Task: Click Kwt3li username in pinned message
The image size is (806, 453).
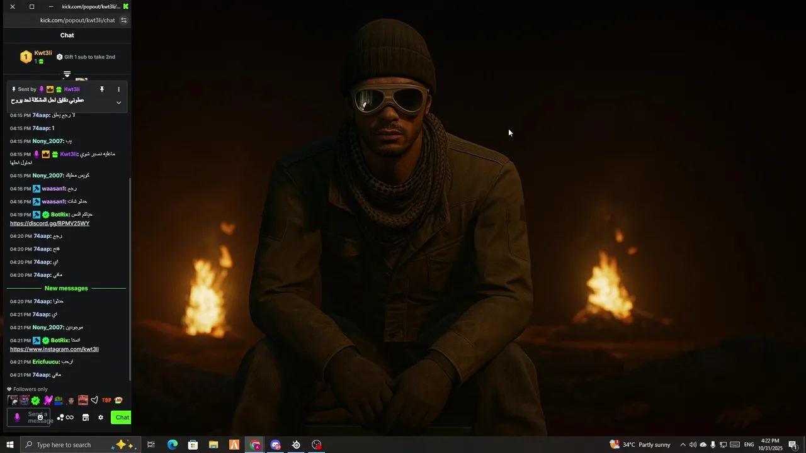Action: (x=72, y=89)
